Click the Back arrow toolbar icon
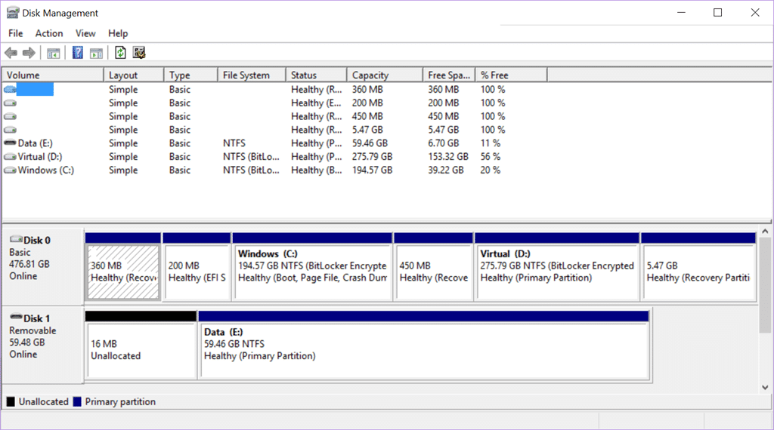 (11, 53)
